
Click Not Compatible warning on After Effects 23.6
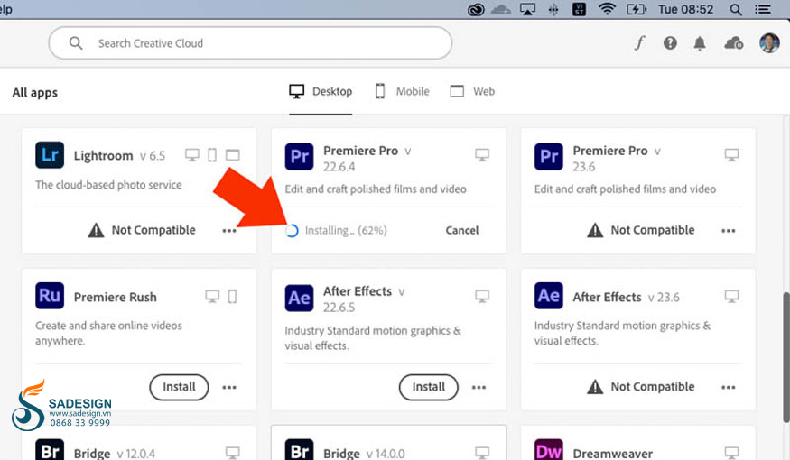[641, 387]
